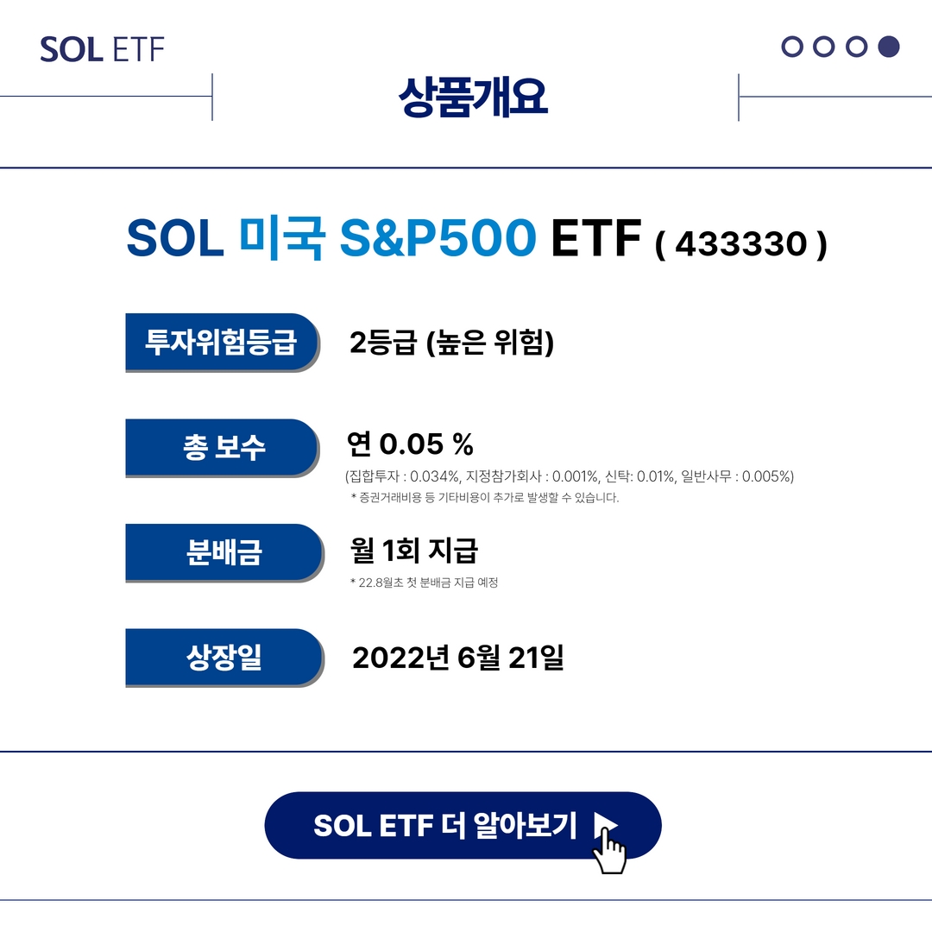Click the play arrow icon on the button
This screenshot has height=932, width=932.
(x=606, y=825)
